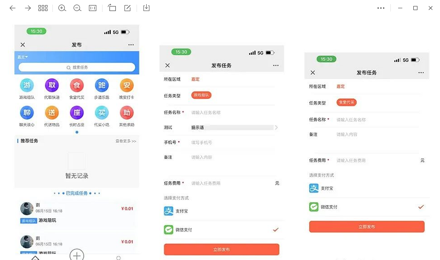This screenshot has height=260, width=440.
Task: Open the 查看更多 link
Action: click(x=126, y=141)
